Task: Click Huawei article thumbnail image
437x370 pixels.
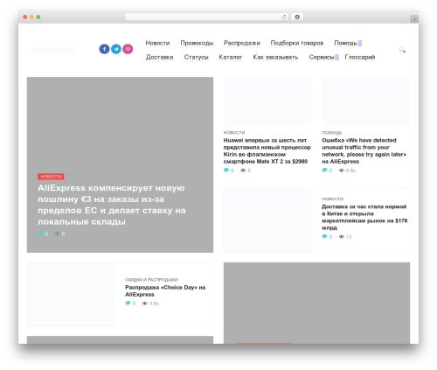Action: 267,101
